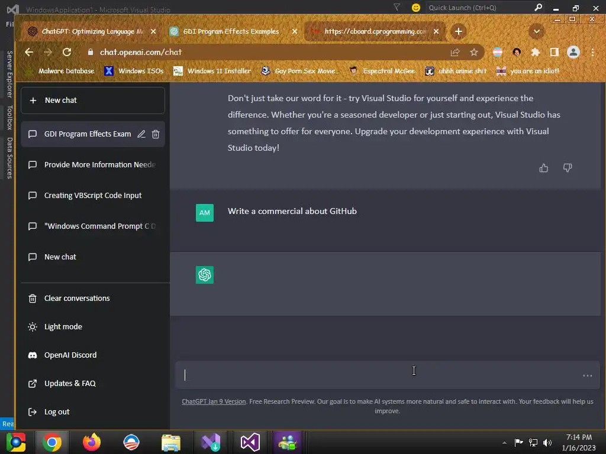Open Firefox from the taskbar
The height and width of the screenshot is (454, 606).
coord(92,442)
